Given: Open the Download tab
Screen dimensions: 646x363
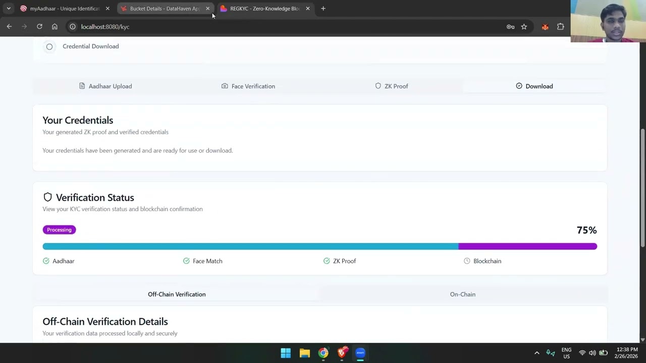Looking at the screenshot, I should (x=534, y=86).
